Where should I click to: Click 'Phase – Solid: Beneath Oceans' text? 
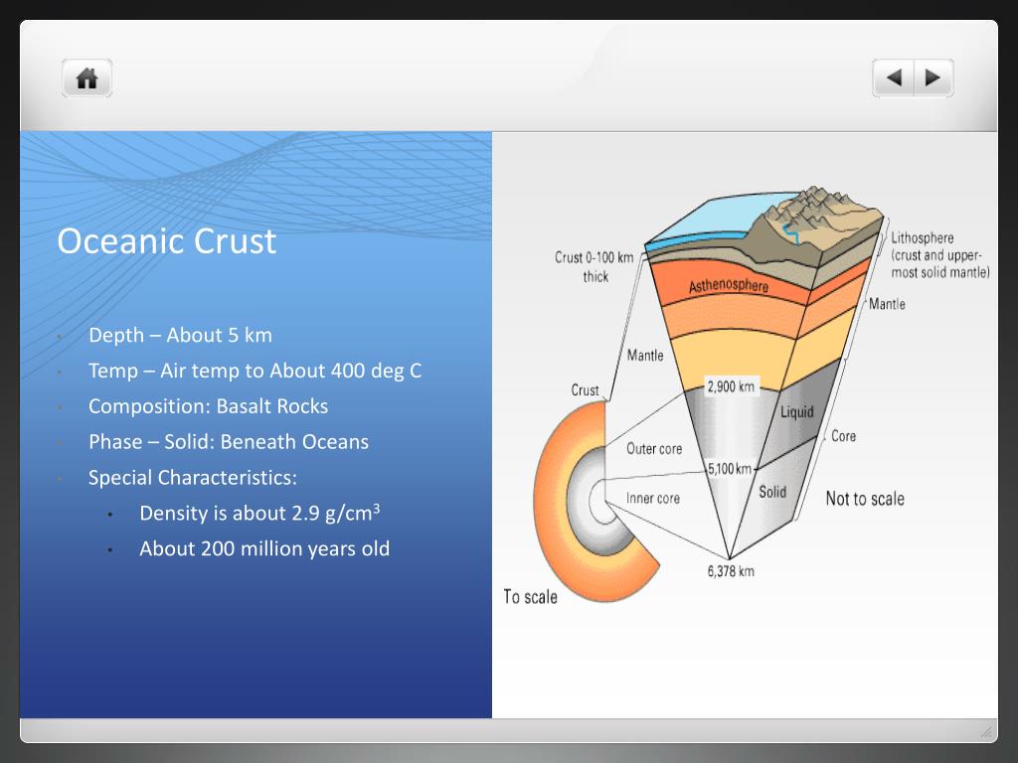(229, 442)
